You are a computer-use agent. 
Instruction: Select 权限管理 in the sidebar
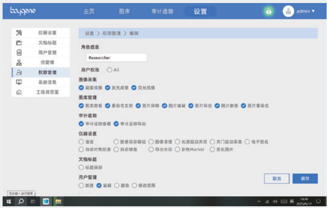(x=41, y=72)
